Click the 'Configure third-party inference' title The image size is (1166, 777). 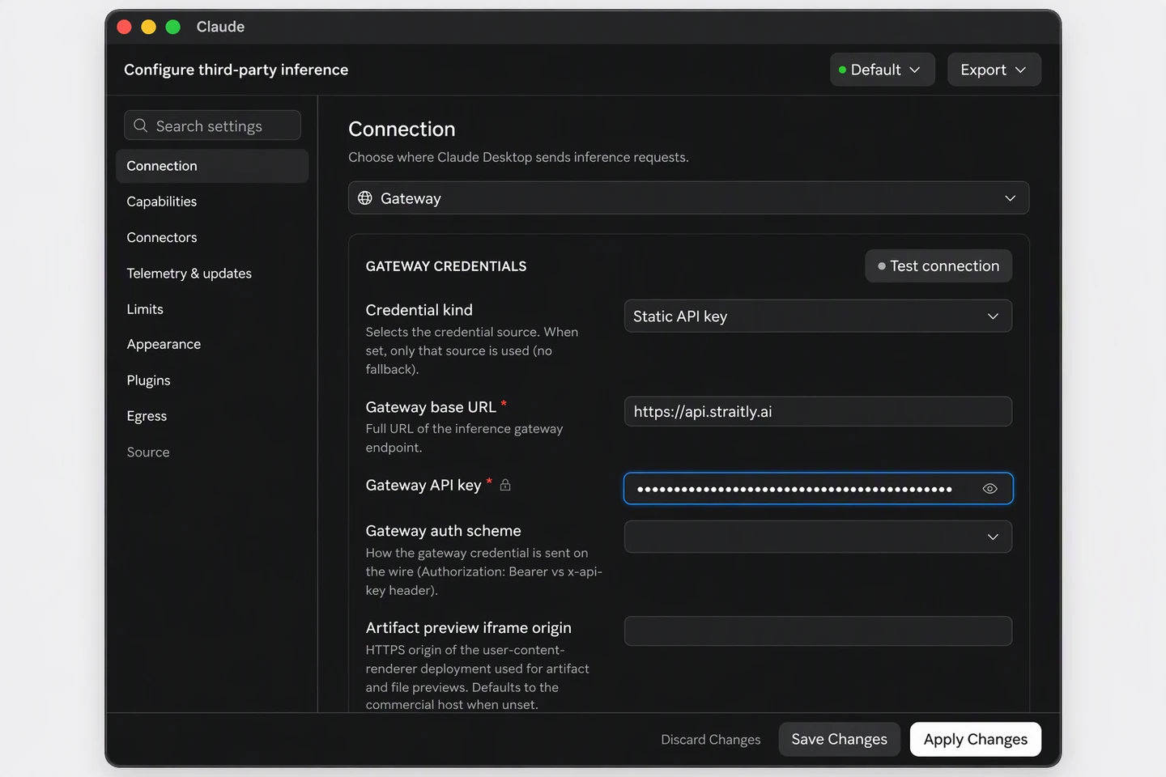click(x=236, y=70)
